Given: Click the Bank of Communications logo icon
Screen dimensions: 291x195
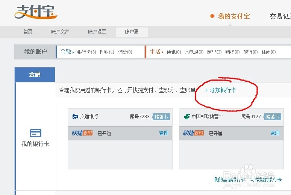Looking at the screenshot, I should click(75, 117).
